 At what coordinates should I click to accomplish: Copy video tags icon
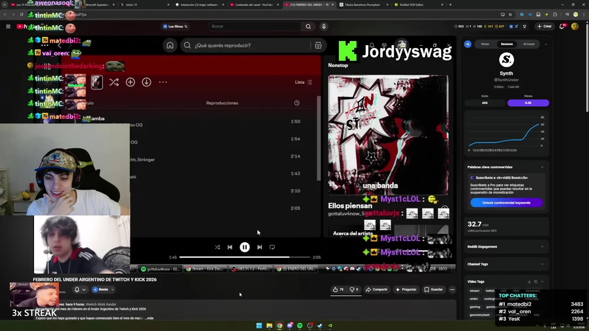coord(536,281)
